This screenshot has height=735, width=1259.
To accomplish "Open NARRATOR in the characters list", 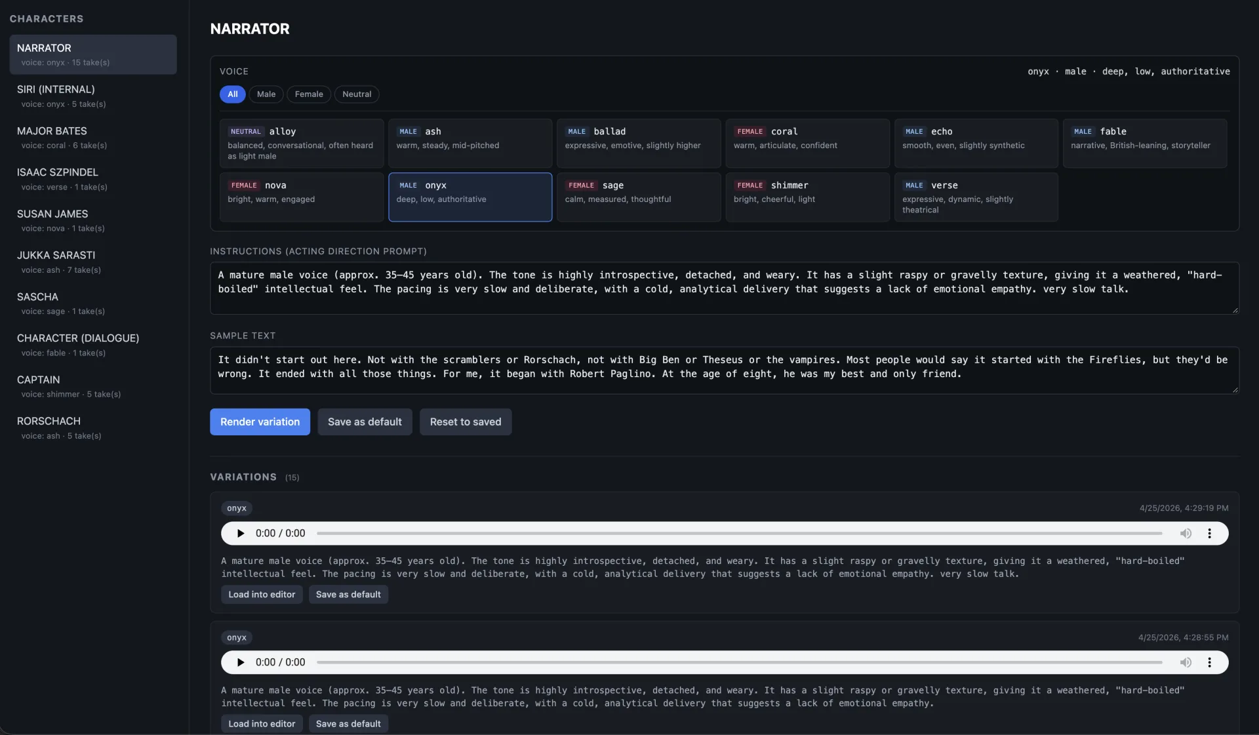I will 93,54.
